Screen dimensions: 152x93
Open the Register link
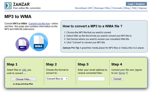(140, 4)
